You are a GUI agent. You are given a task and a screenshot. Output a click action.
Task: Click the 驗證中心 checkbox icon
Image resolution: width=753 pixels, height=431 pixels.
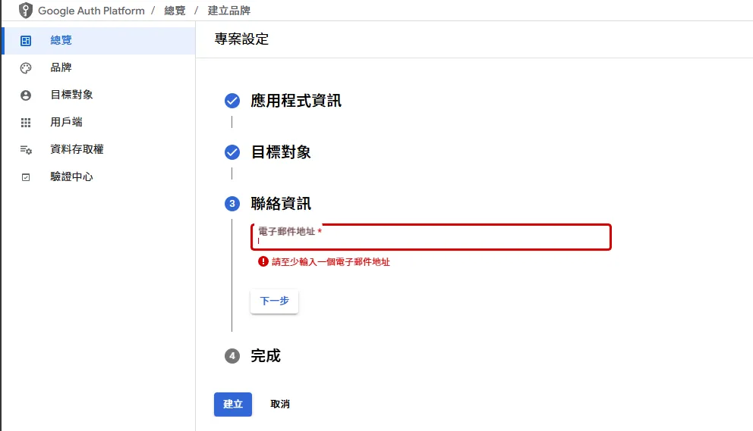[26, 177]
